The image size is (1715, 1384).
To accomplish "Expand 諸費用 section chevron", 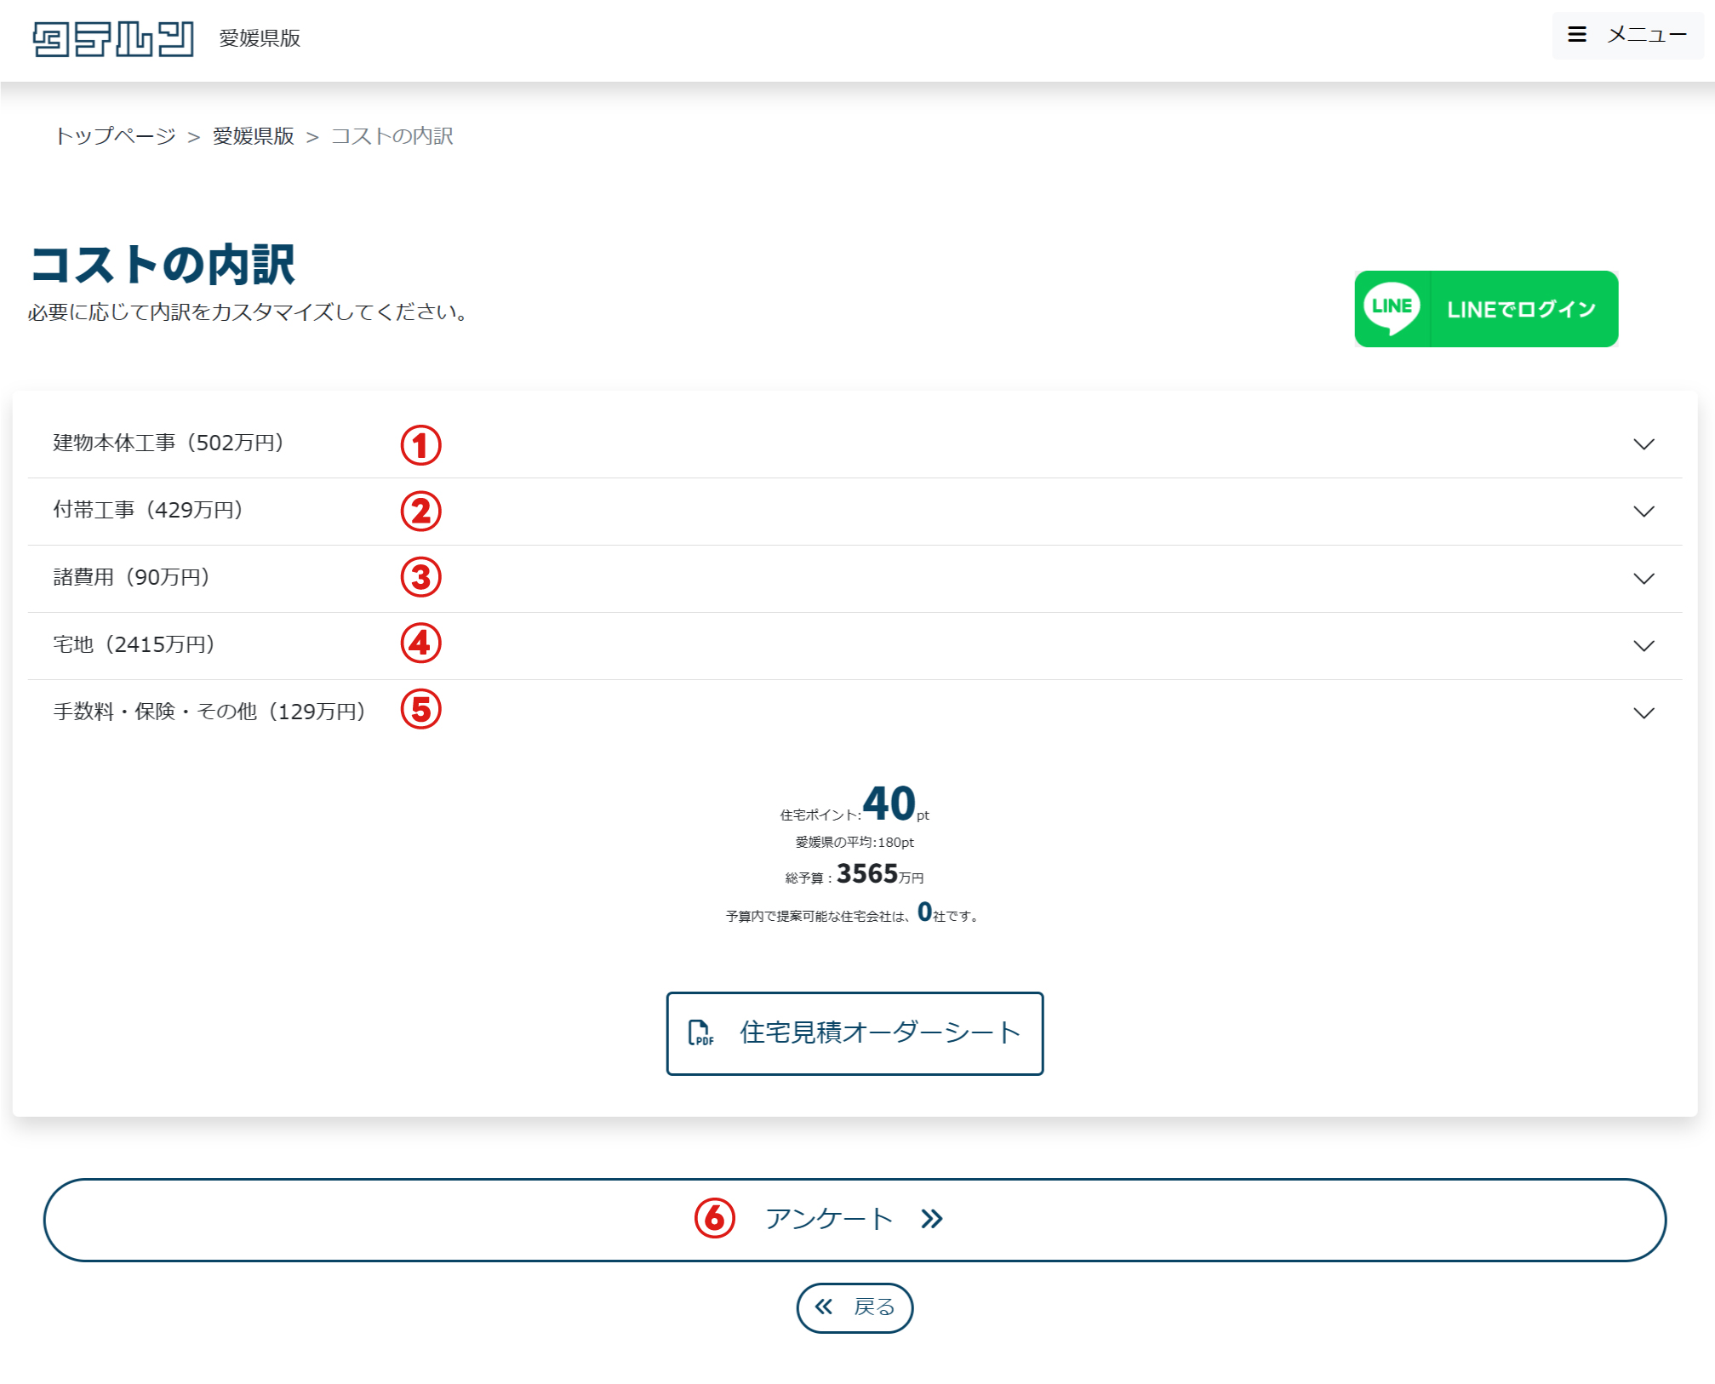I will [x=1643, y=579].
